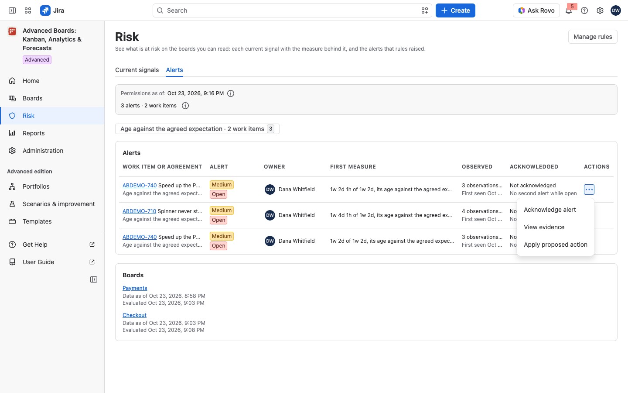The width and height of the screenshot is (628, 393).
Task: Click the Medium badge in ABDEMO-710 row
Action: [x=222, y=210]
